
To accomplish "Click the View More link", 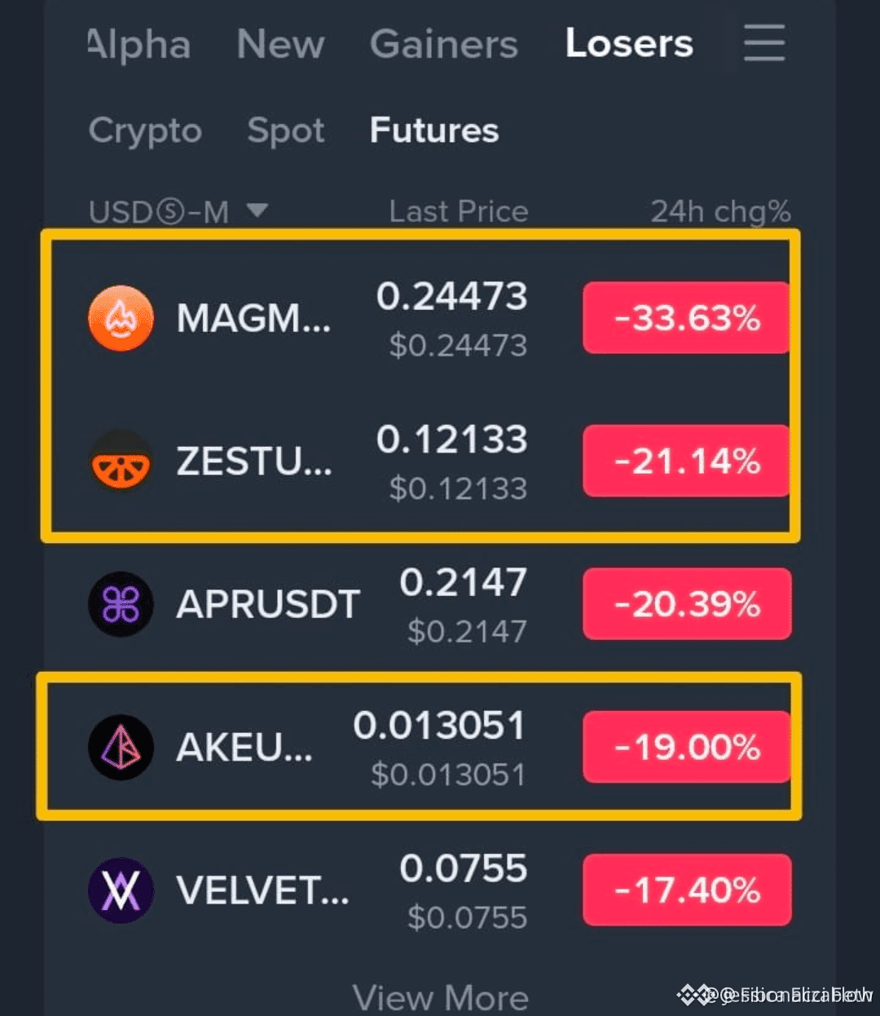I will coord(441,998).
